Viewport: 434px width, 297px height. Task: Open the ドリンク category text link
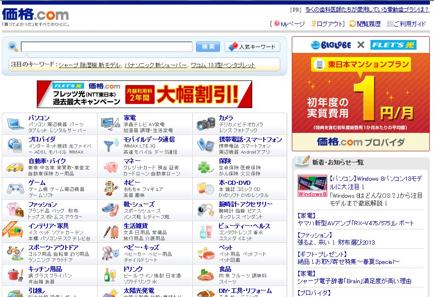[x=133, y=269]
